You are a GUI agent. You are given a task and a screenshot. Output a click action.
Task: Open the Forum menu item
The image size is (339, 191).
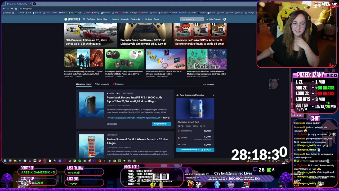click(156, 19)
